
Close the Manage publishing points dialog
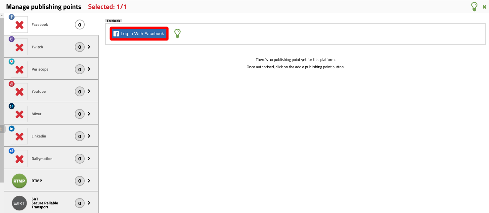click(484, 7)
